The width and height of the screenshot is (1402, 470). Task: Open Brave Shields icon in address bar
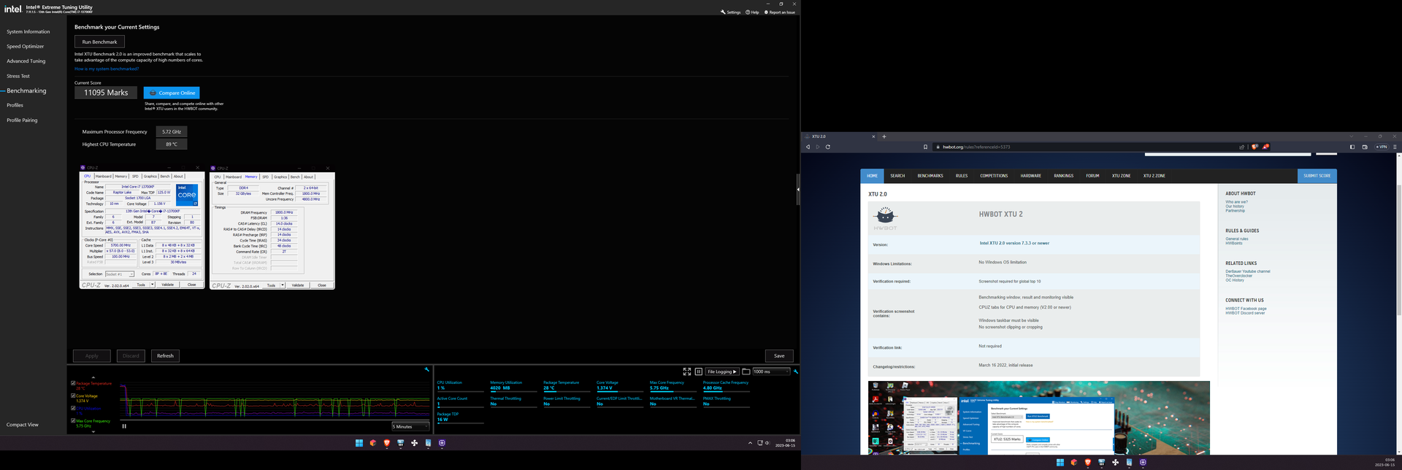click(1254, 147)
